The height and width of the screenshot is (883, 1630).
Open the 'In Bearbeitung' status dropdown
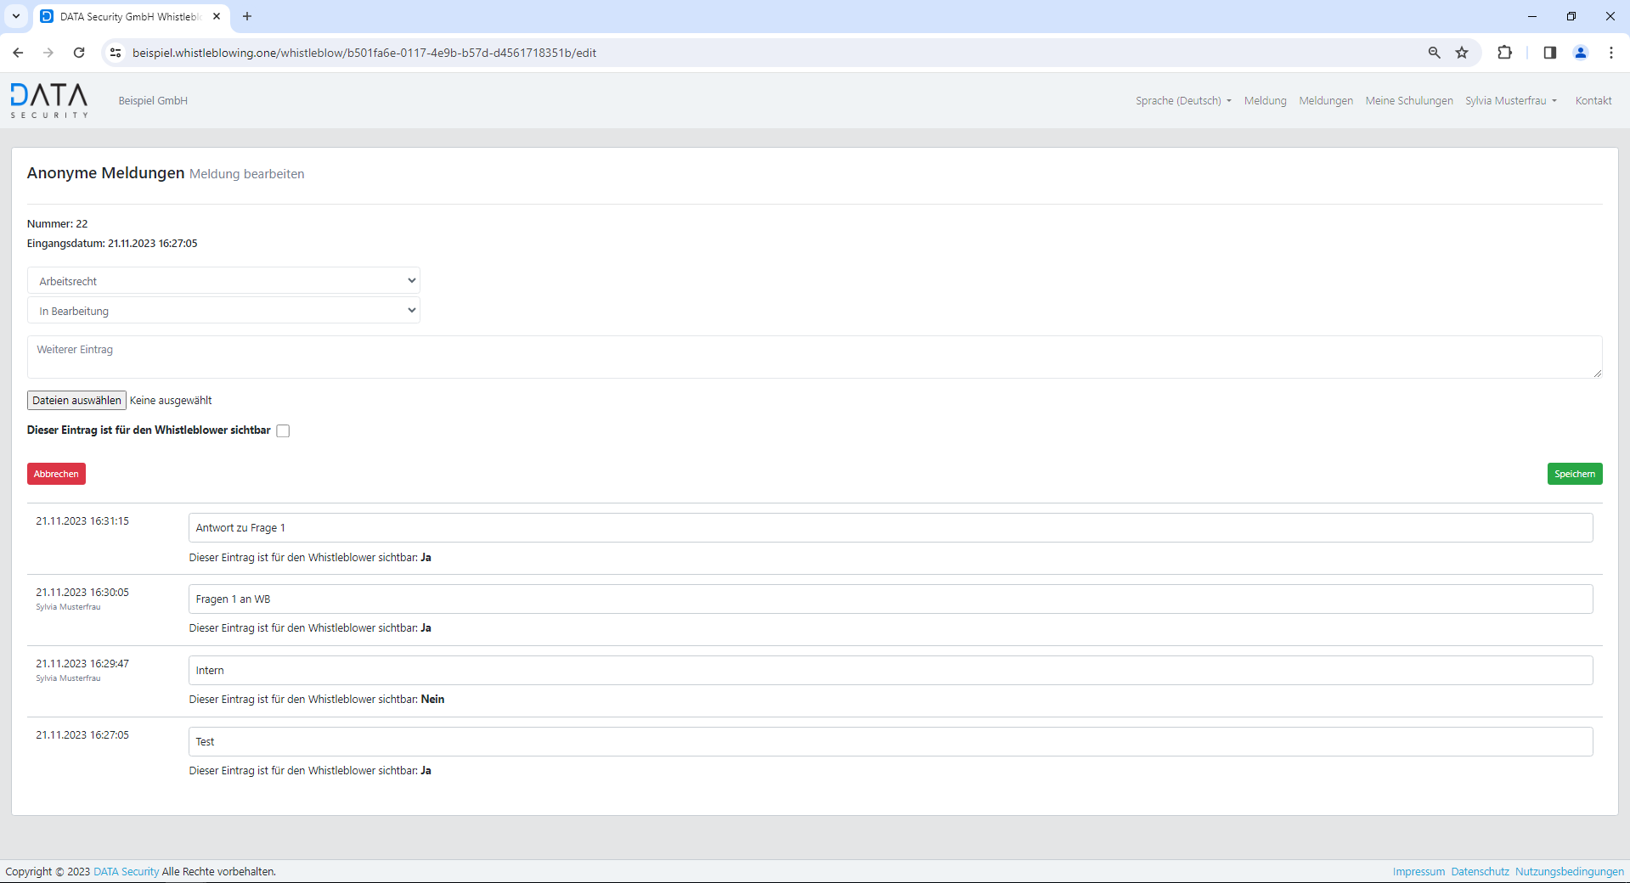point(223,311)
